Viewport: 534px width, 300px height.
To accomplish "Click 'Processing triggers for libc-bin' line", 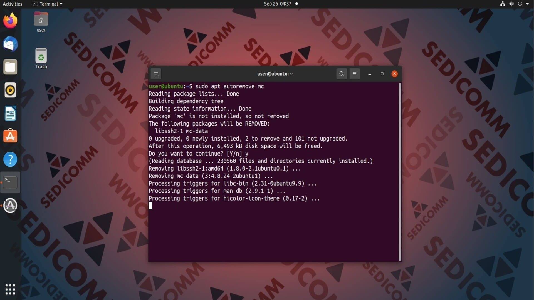I will 233,184.
